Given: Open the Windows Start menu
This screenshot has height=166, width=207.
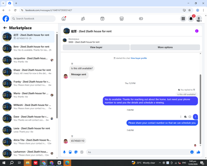Looking at the screenshot, I should point(4,163).
